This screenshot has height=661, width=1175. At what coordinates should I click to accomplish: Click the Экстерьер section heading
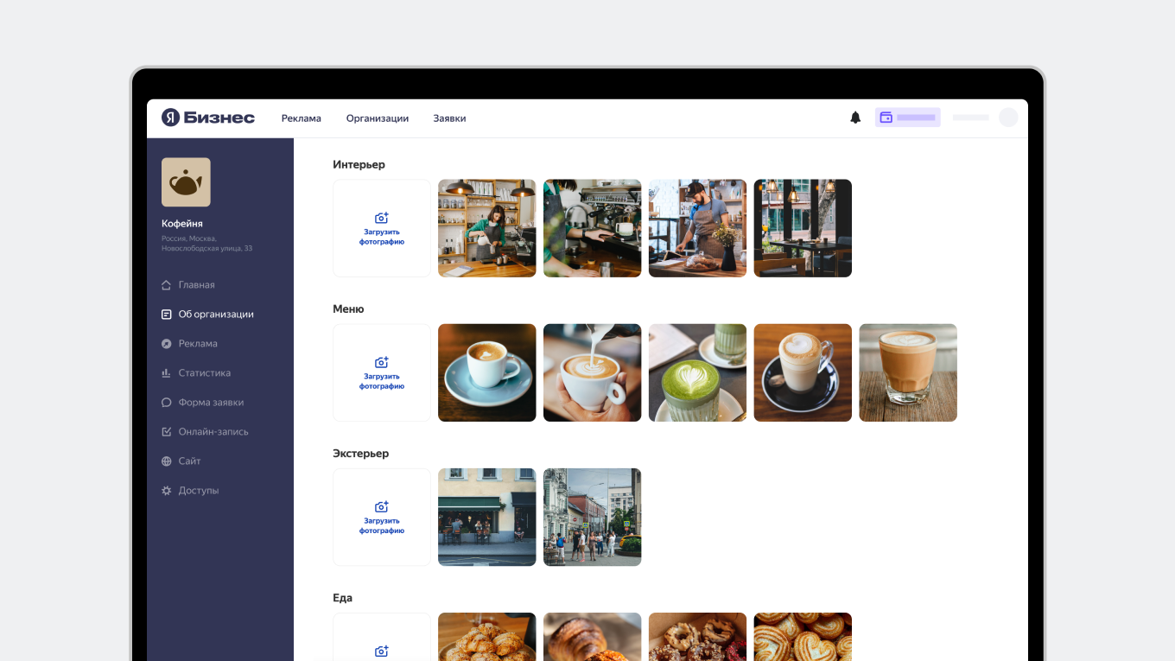point(361,453)
